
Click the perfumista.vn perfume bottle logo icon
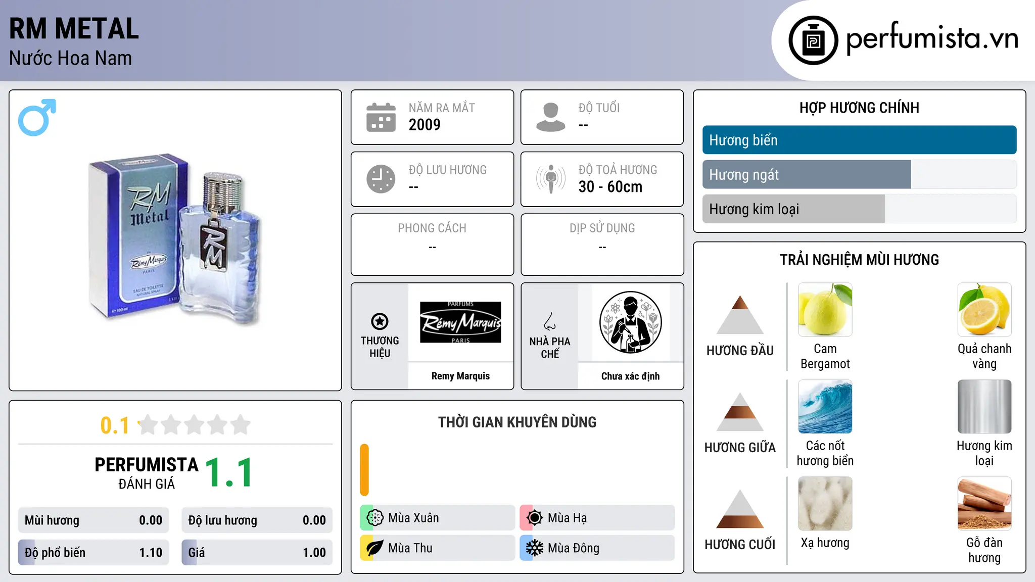click(x=813, y=40)
